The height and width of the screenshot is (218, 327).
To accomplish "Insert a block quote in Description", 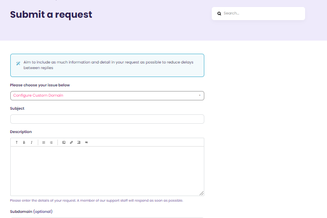I will pyautogui.click(x=86, y=142).
